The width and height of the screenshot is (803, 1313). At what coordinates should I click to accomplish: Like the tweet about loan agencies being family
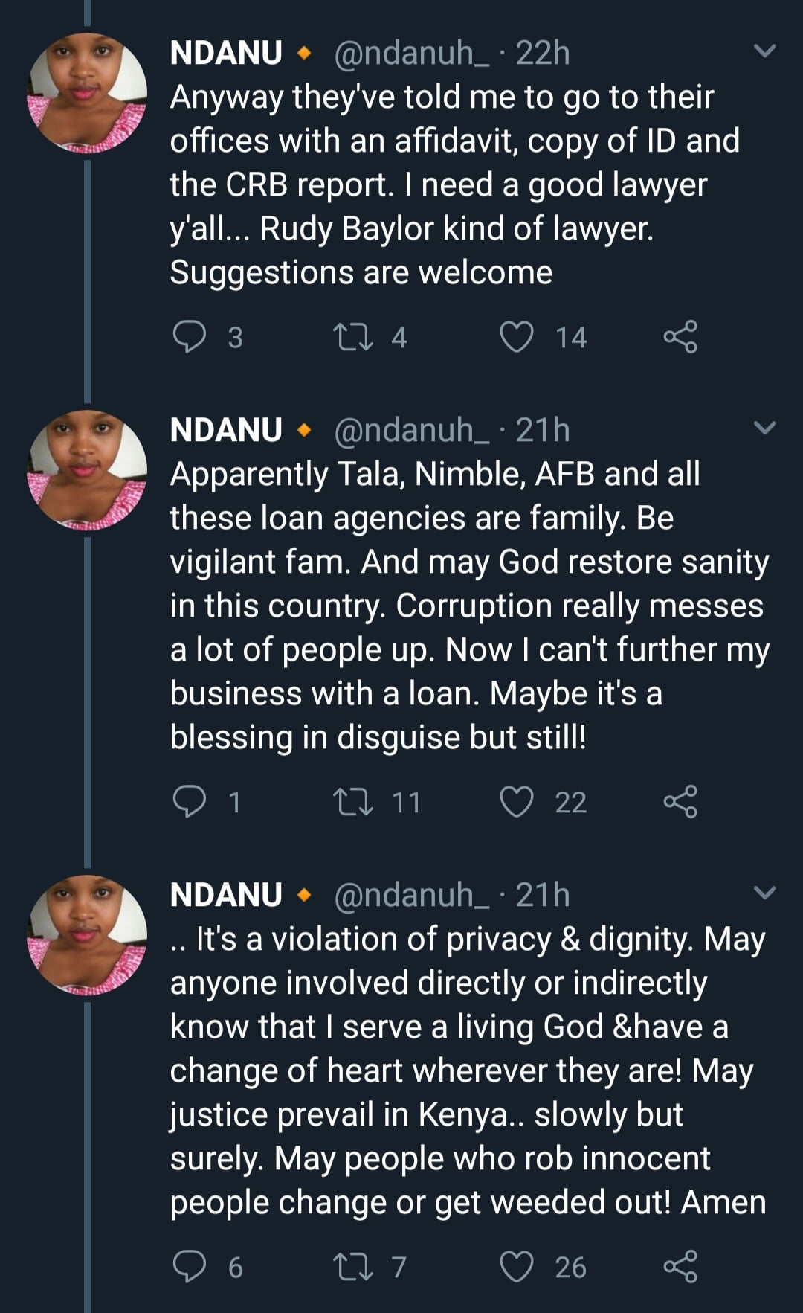[x=517, y=802]
